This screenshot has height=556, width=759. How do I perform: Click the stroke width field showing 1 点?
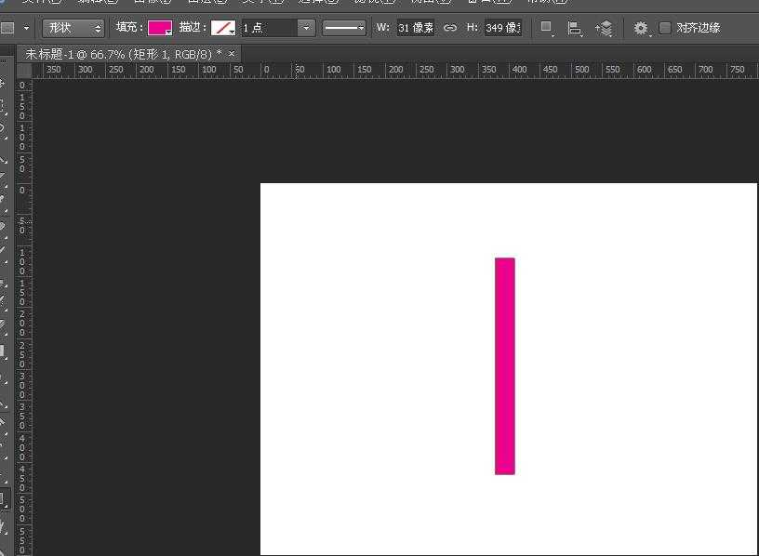268,28
